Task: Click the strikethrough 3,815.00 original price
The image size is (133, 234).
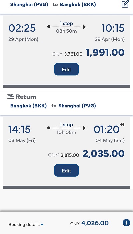Action: tap(70, 155)
